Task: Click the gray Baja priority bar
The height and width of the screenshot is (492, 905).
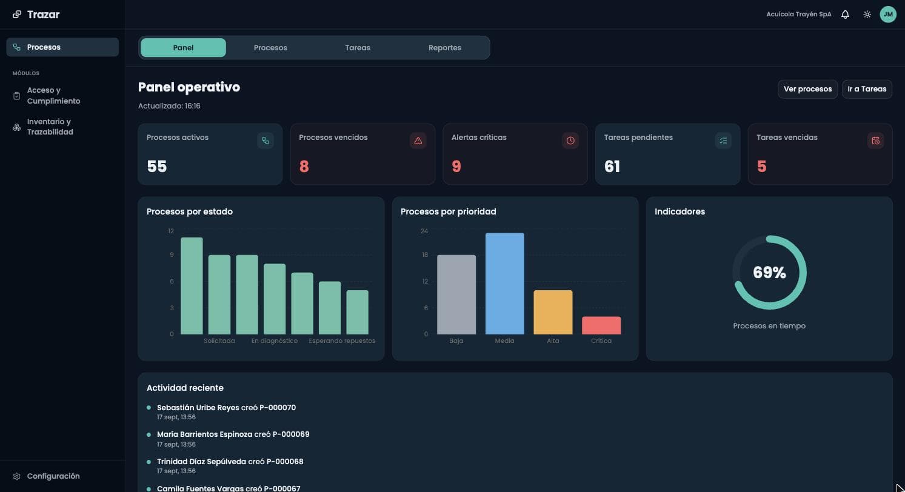Action: tap(456, 294)
